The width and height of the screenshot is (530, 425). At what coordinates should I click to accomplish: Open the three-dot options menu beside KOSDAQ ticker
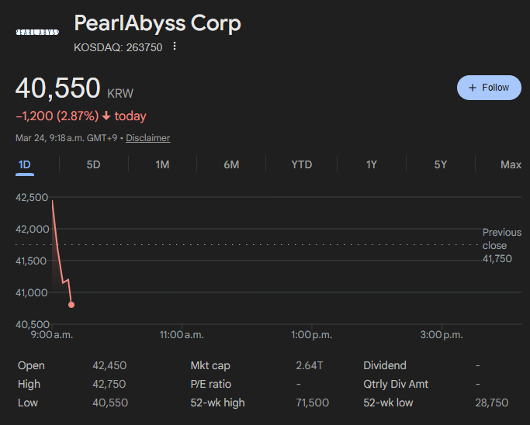175,47
